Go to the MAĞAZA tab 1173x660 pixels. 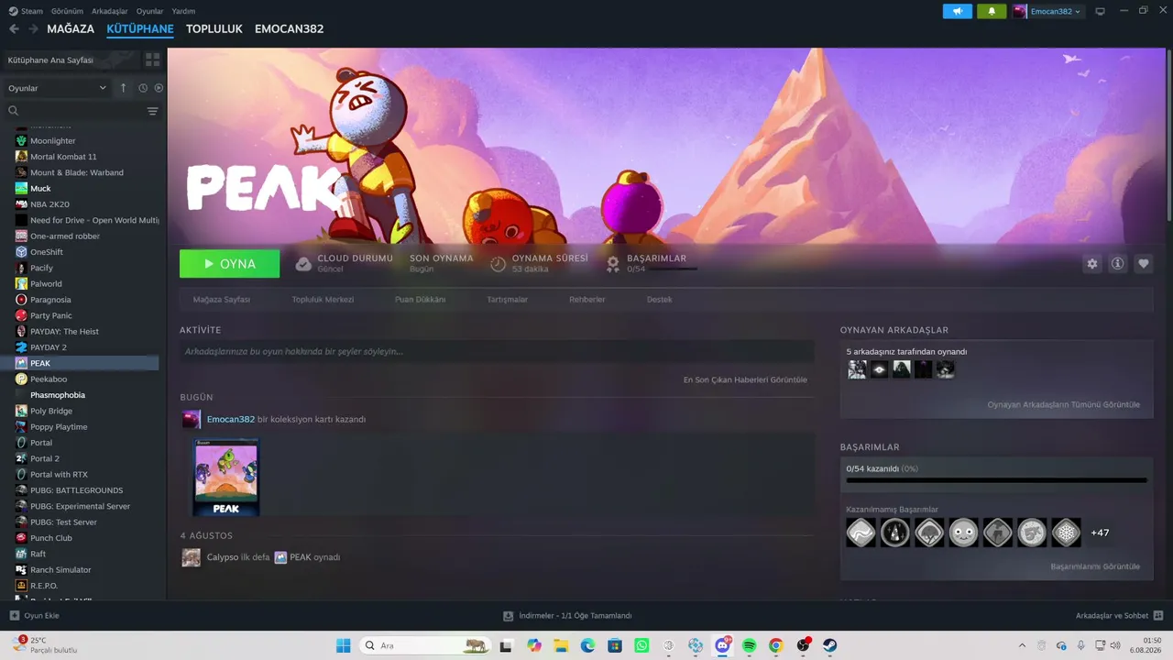click(71, 29)
